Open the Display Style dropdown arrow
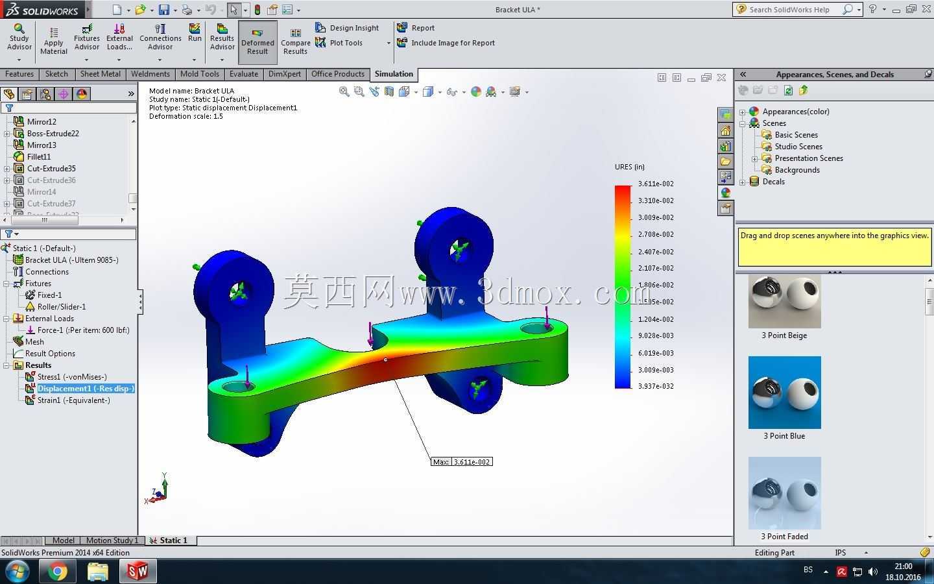The image size is (934, 584). pyautogui.click(x=440, y=92)
